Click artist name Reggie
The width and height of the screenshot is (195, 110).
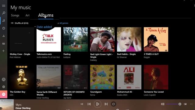pos(147,57)
